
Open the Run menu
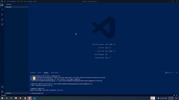(25, 1)
